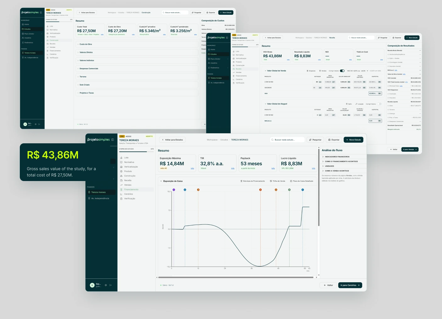The width and height of the screenshot is (442, 319).
Task: Open Fluxo de Caixa Detalhado
Action: pyautogui.click(x=301, y=181)
